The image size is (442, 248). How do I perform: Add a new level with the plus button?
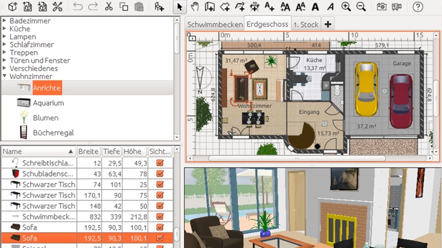pyautogui.click(x=327, y=24)
